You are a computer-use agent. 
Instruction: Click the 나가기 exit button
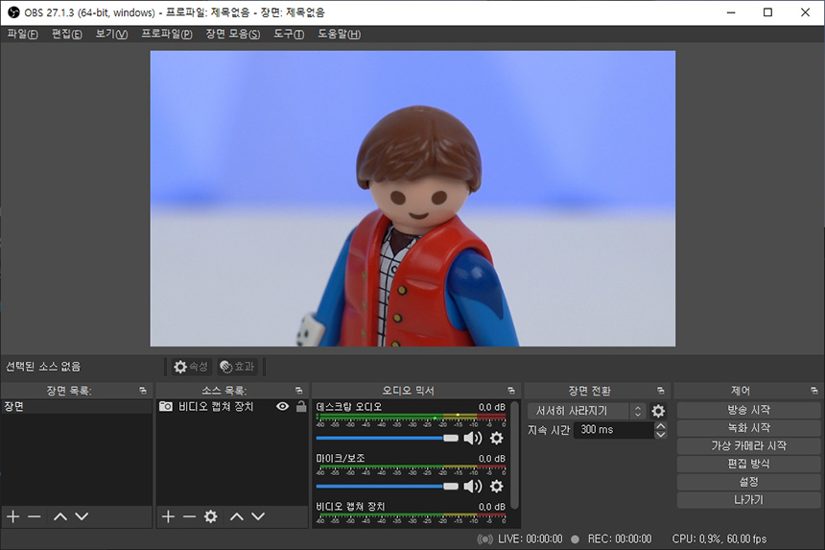pyautogui.click(x=748, y=499)
